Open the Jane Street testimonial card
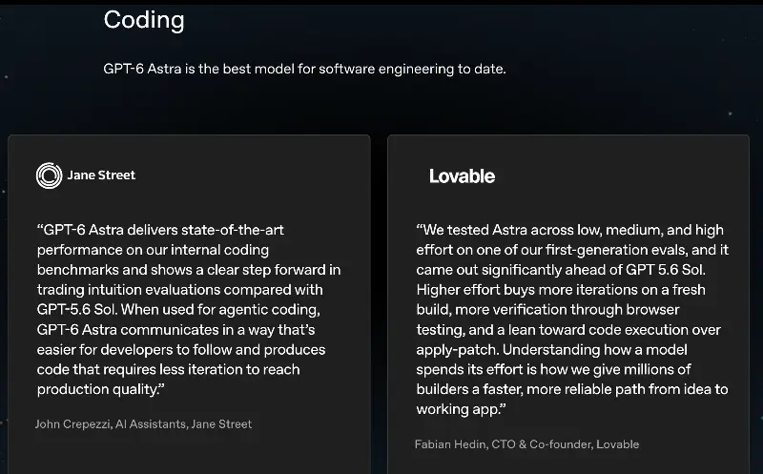Image resolution: width=763 pixels, height=474 pixels. click(x=189, y=304)
